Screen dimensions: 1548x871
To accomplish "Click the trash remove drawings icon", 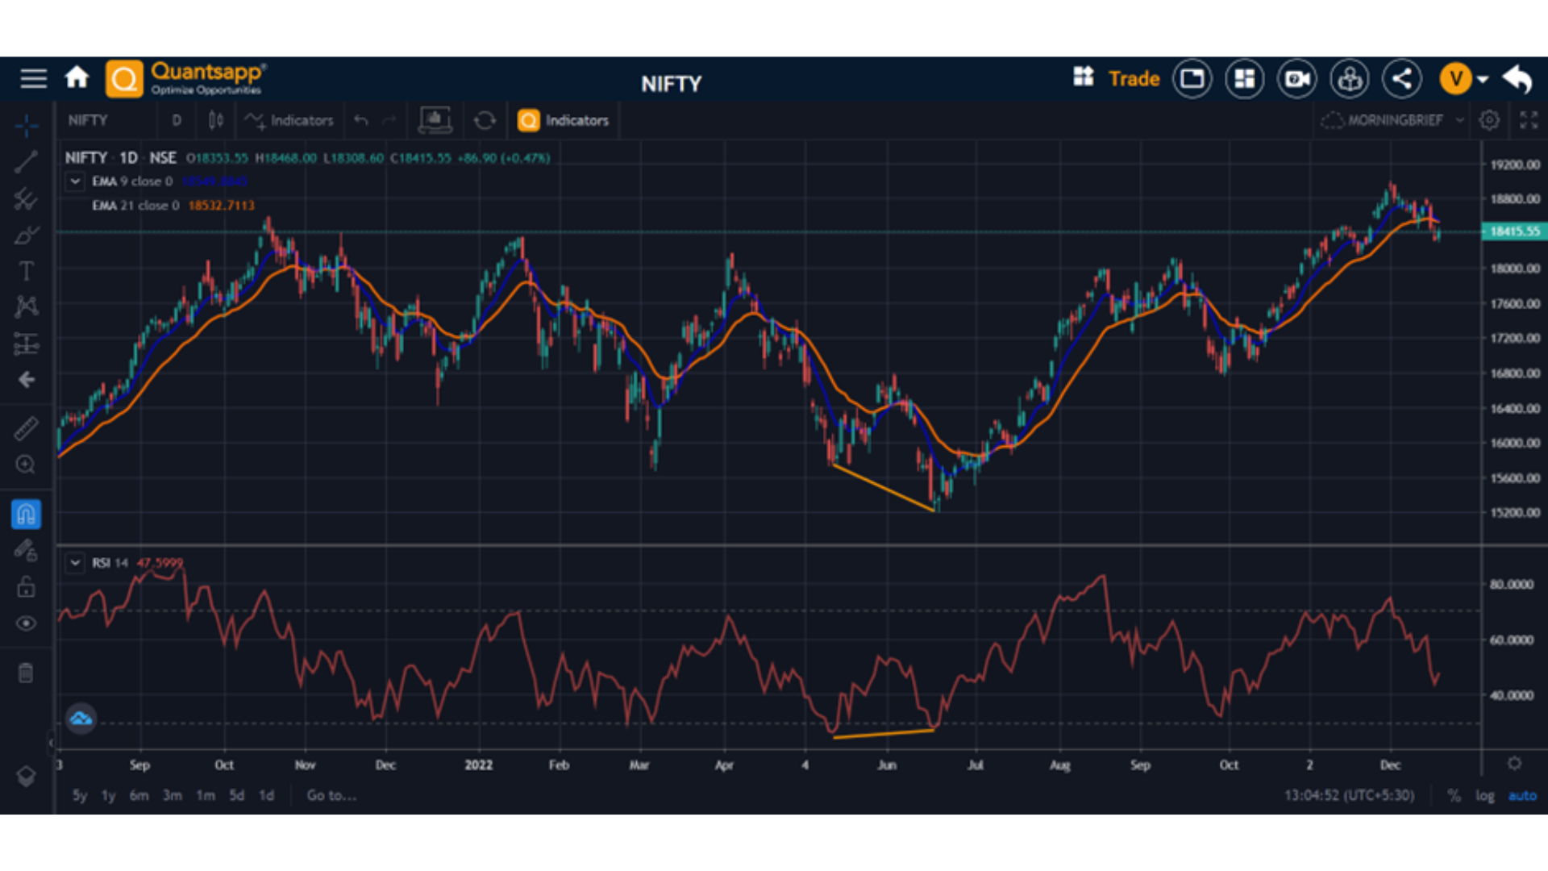I will (26, 673).
